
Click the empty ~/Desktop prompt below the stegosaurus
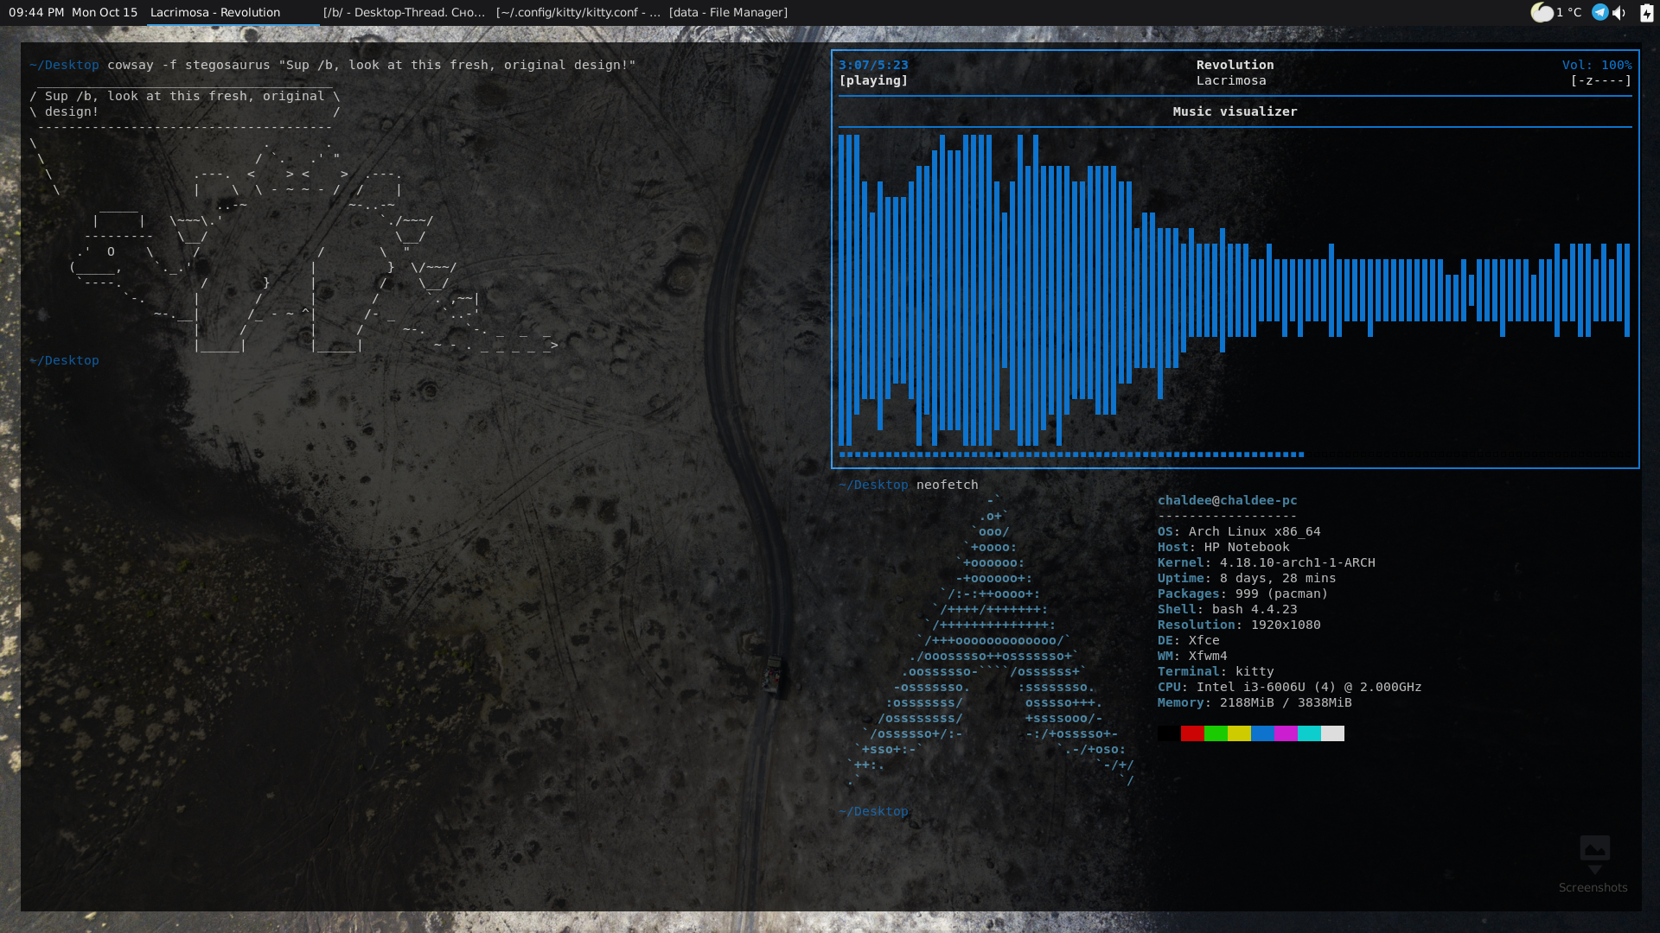(64, 360)
